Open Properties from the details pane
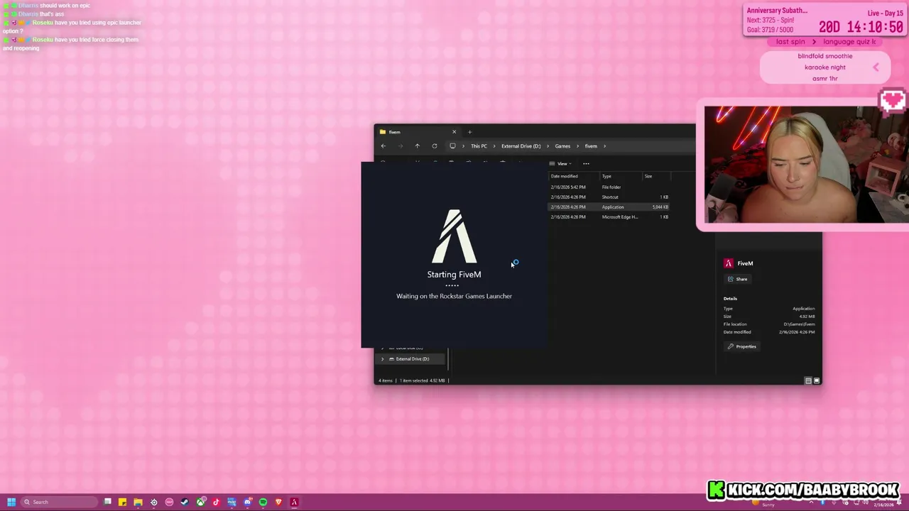Image resolution: width=909 pixels, height=511 pixels. click(742, 346)
